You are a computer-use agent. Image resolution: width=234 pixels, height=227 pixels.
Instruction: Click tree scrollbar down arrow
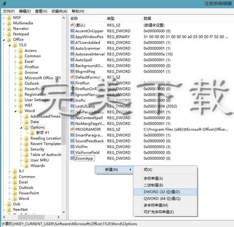click(64, 212)
